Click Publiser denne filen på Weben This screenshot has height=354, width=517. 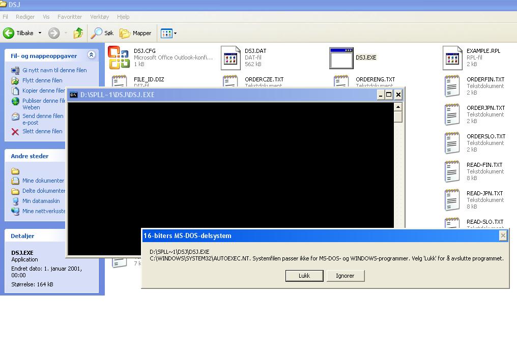pos(44,104)
